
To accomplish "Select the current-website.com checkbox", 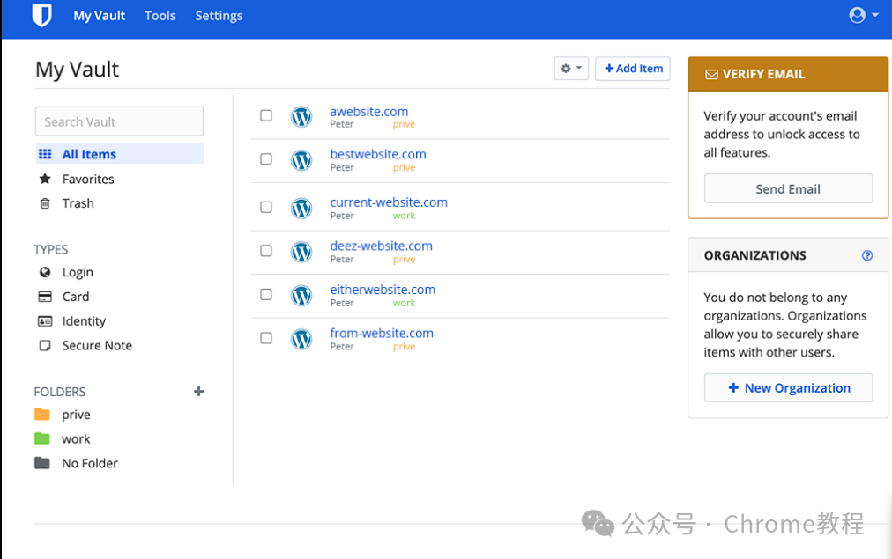I will tap(265, 208).
